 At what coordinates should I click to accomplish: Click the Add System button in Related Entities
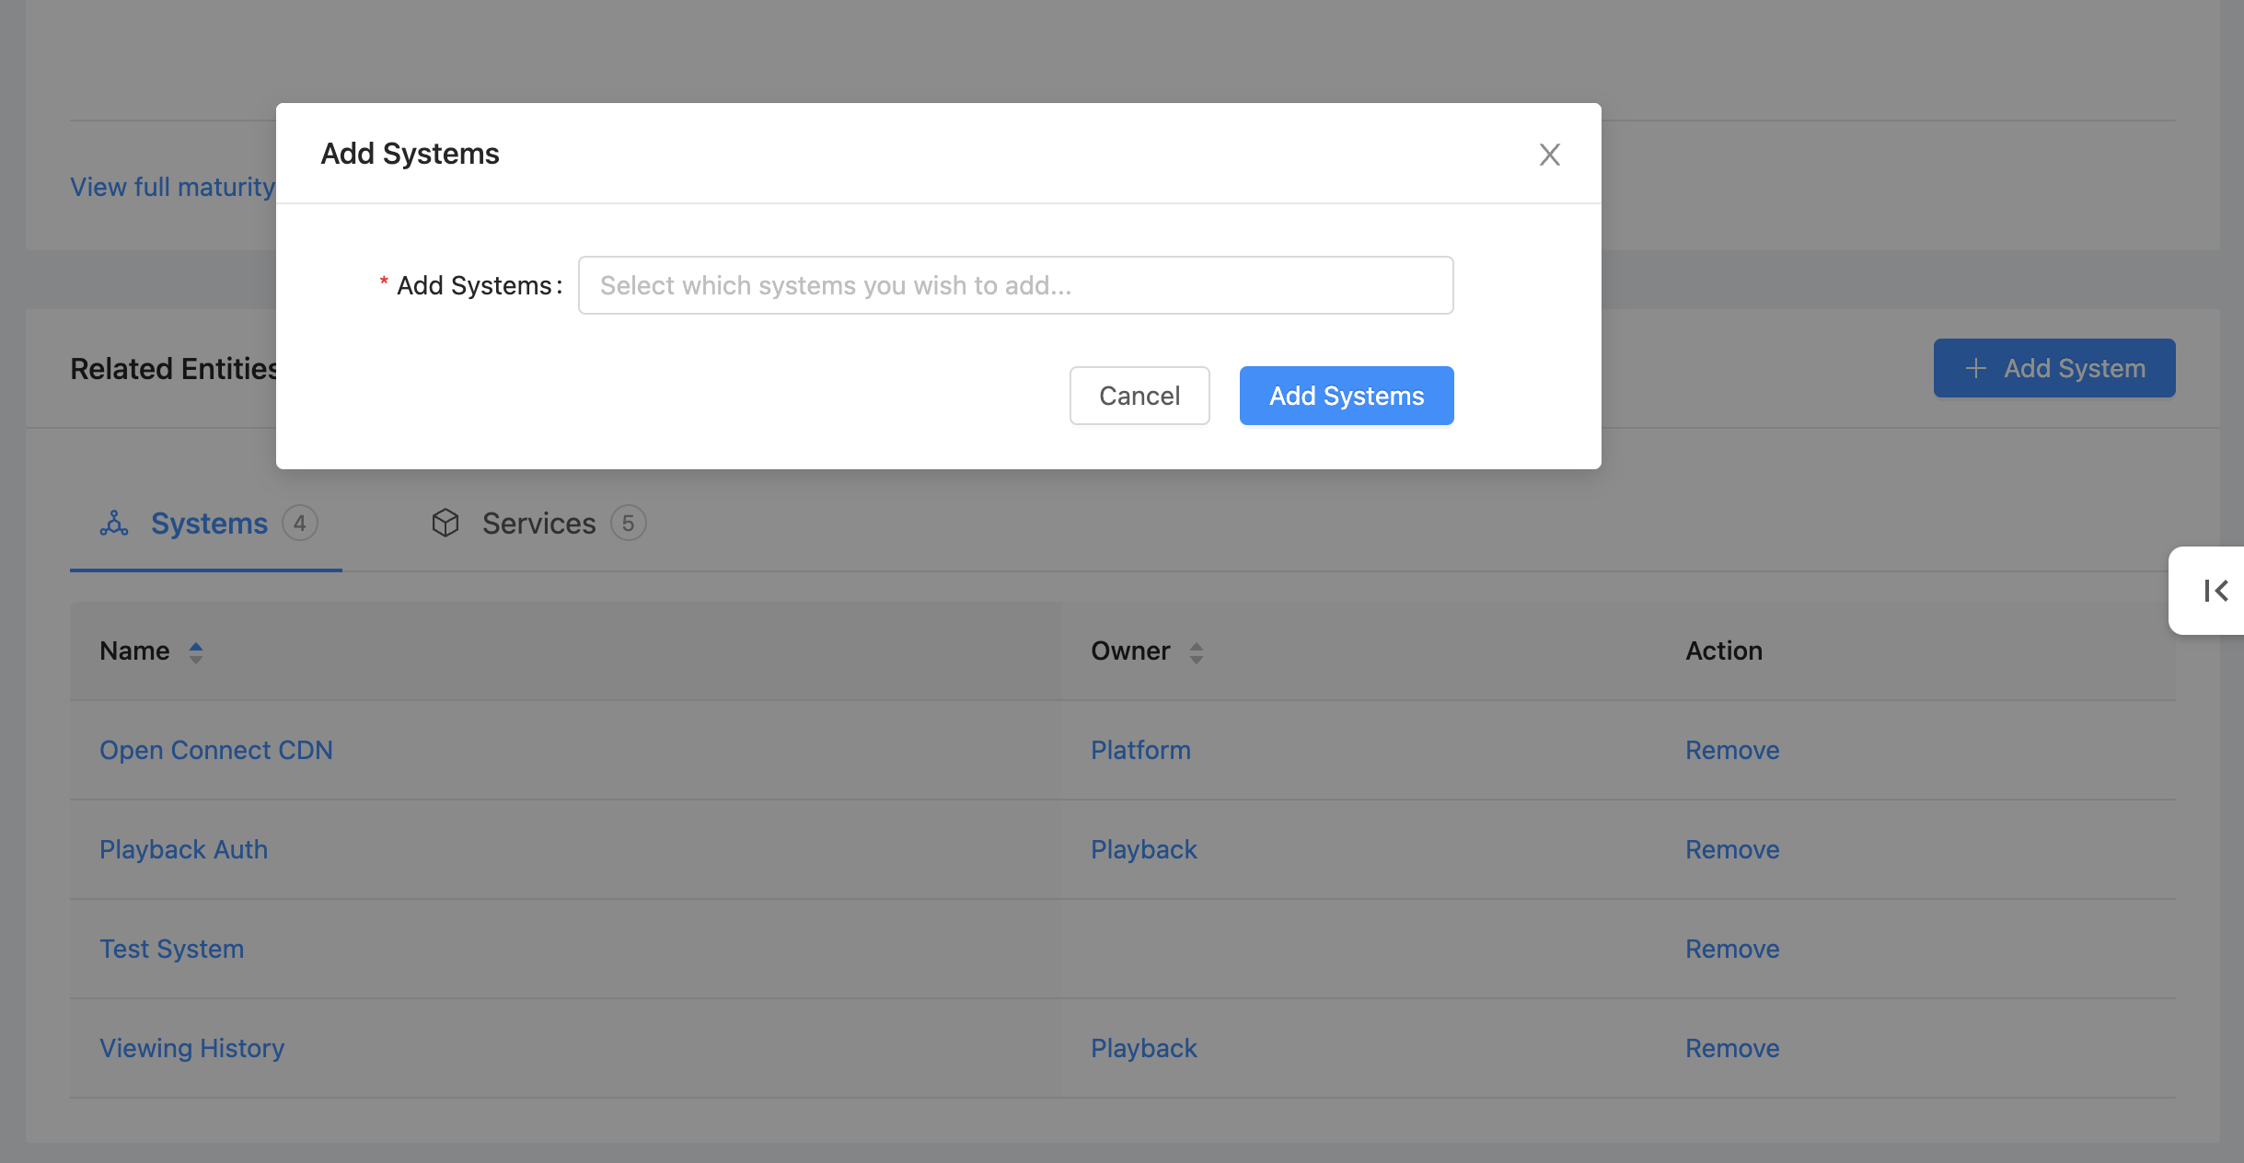(x=2054, y=368)
